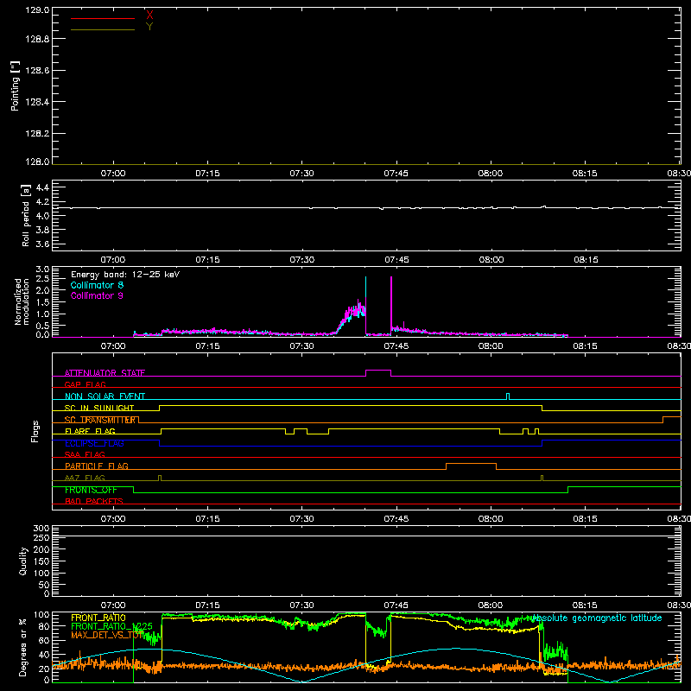Viewport: 691px width, 691px height.
Task: Click the "4.4" tick on Roll period axis
Action: tap(42, 187)
